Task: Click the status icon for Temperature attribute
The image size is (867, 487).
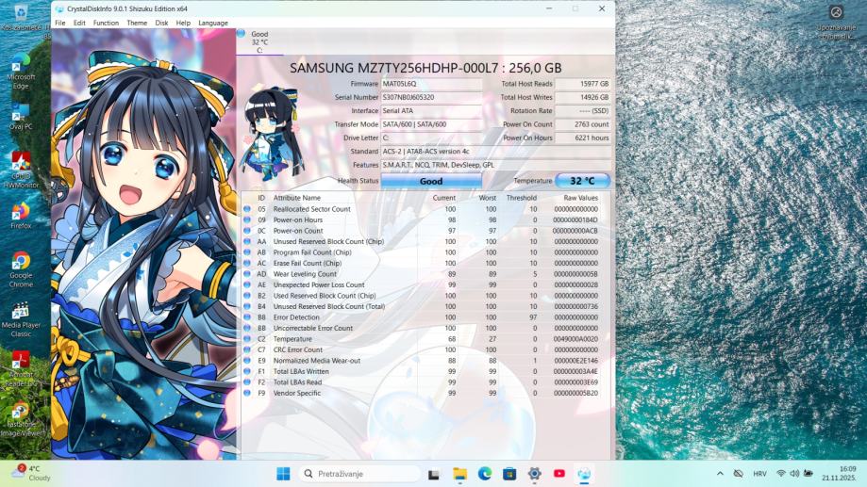Action: (247, 339)
